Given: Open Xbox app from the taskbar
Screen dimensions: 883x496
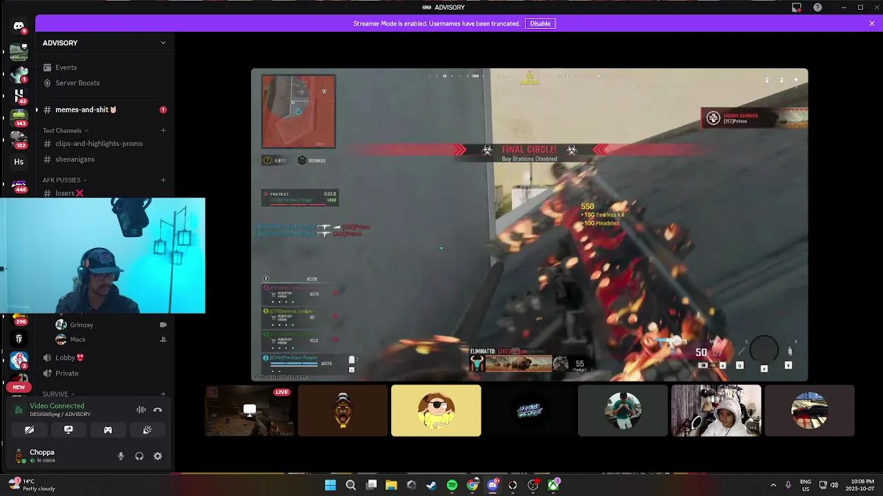Looking at the screenshot, I should click(x=553, y=485).
